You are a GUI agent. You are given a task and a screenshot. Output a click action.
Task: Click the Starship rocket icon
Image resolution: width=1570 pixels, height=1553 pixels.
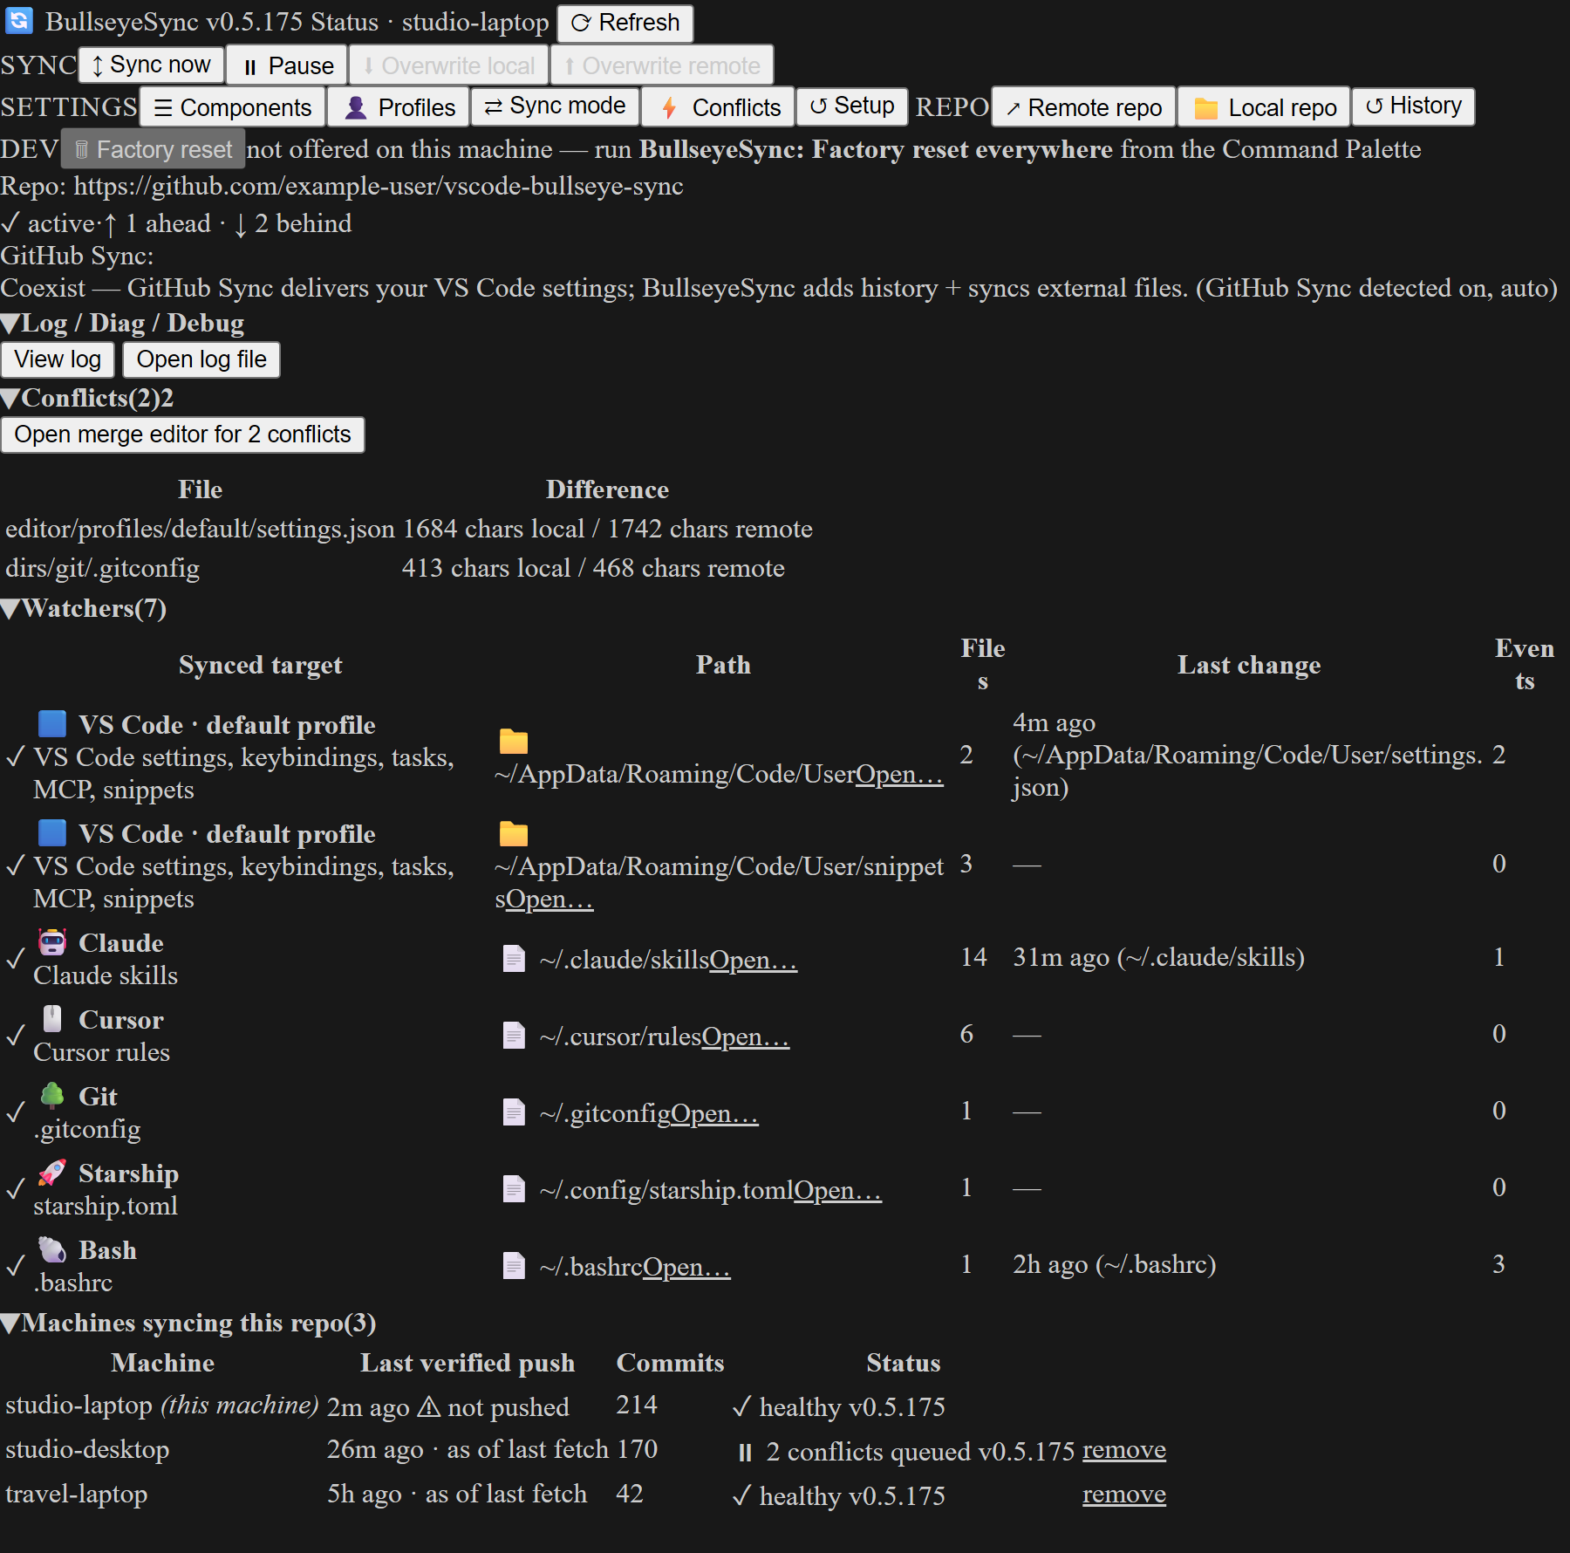coord(52,1173)
